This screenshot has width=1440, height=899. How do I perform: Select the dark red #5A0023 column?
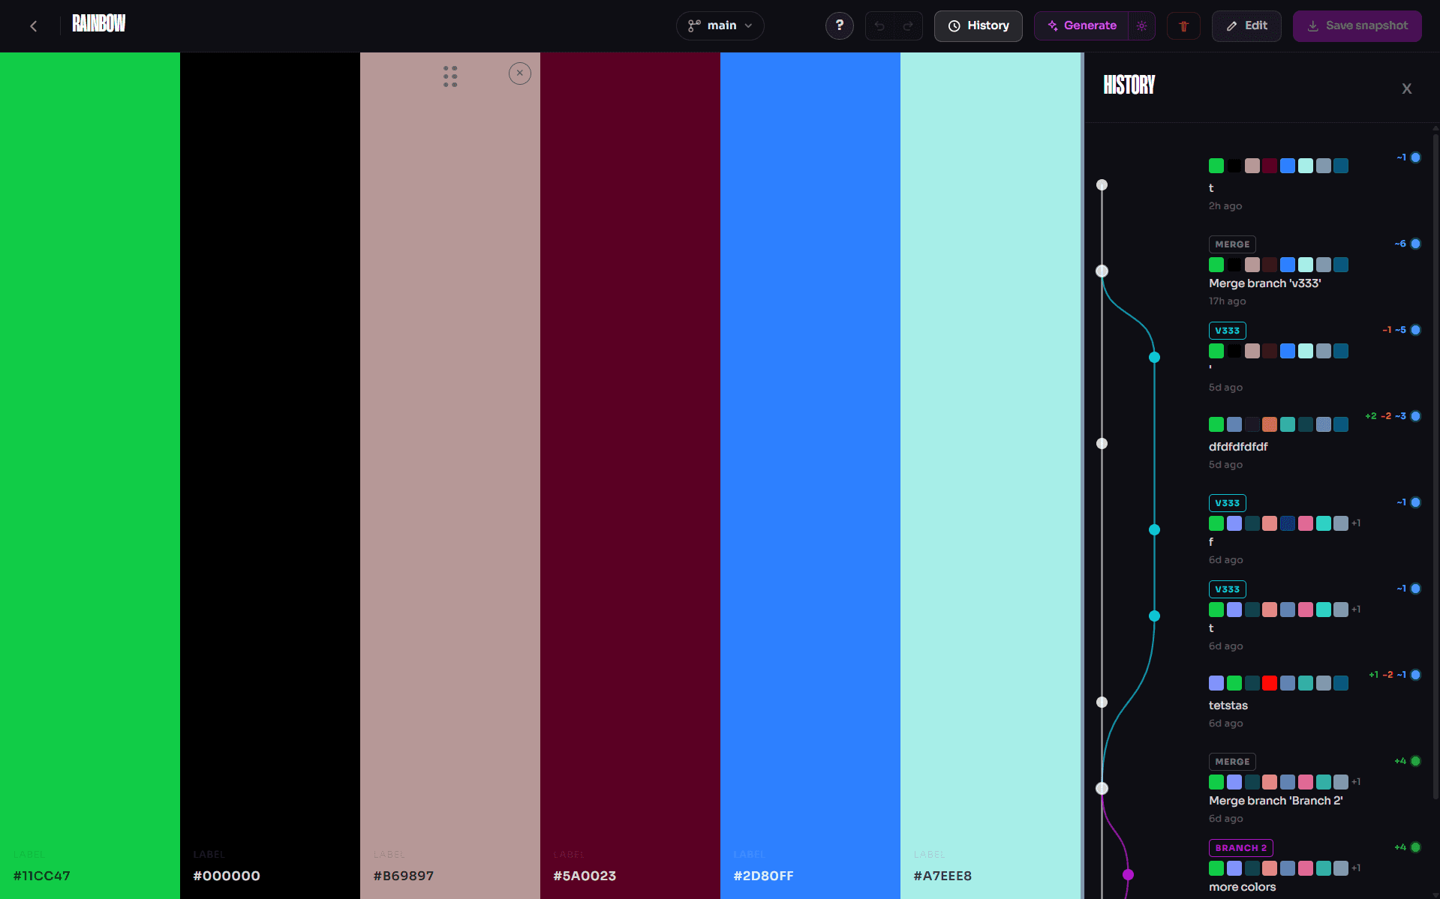click(x=630, y=475)
